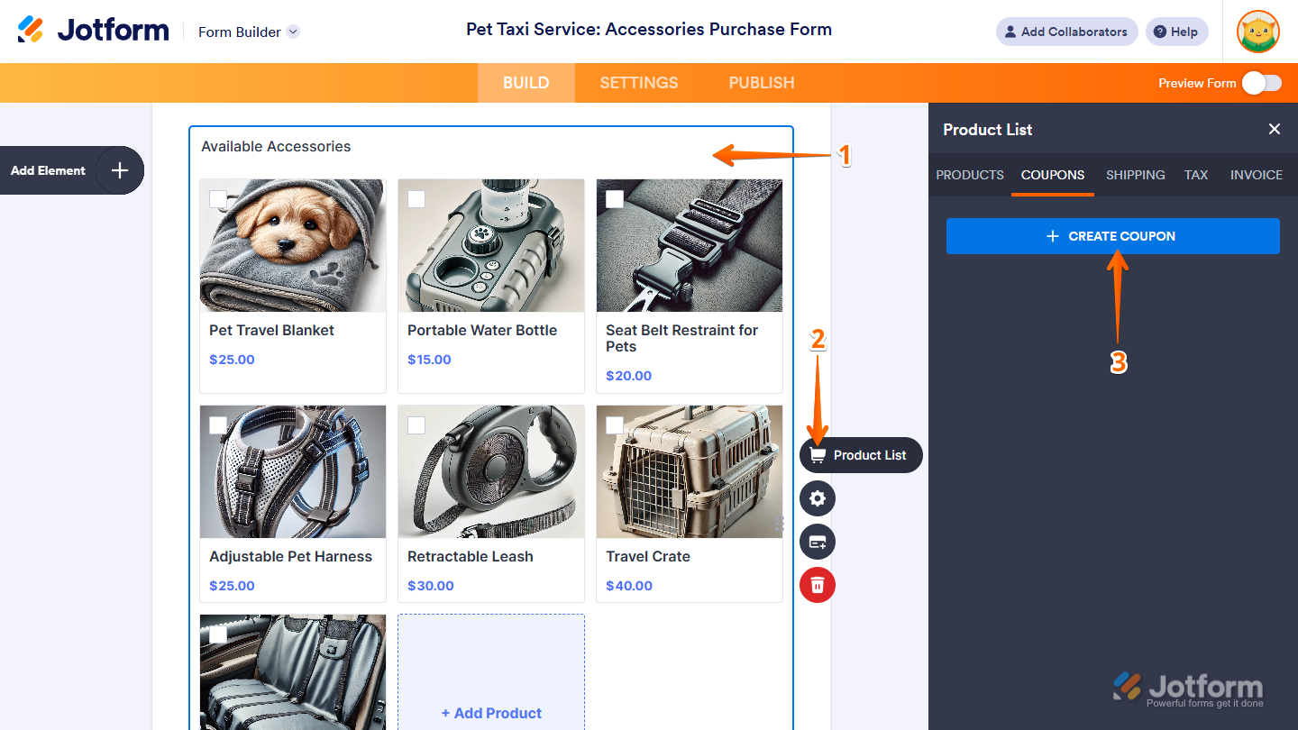Check the Portable Water Bottle checkbox

pyautogui.click(x=416, y=199)
